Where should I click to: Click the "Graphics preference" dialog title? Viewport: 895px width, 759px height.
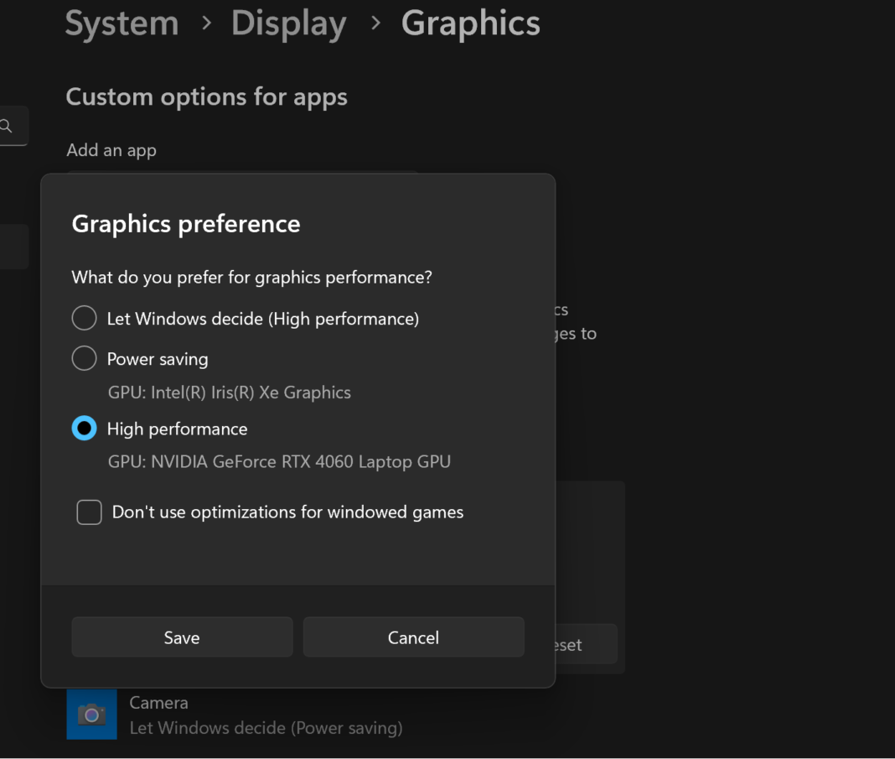click(x=185, y=223)
